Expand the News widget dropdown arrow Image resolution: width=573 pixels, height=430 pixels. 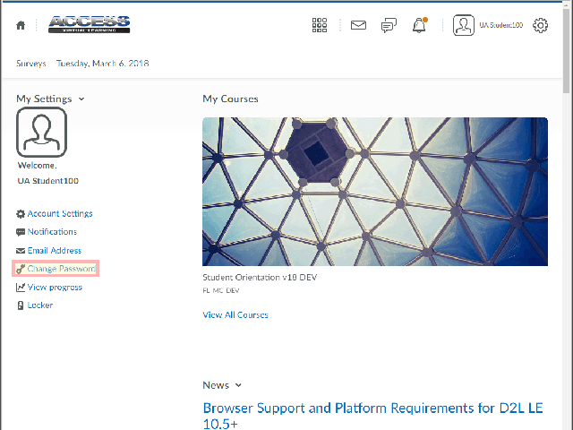pos(238,385)
